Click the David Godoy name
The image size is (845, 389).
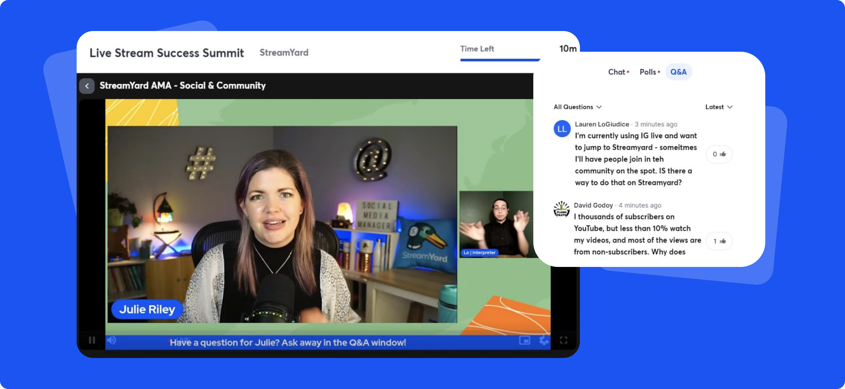pyautogui.click(x=593, y=205)
